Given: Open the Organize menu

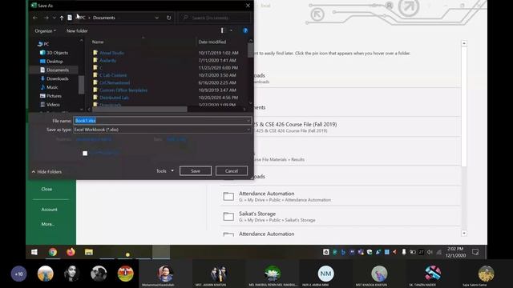Looking at the screenshot, I should [x=45, y=30].
